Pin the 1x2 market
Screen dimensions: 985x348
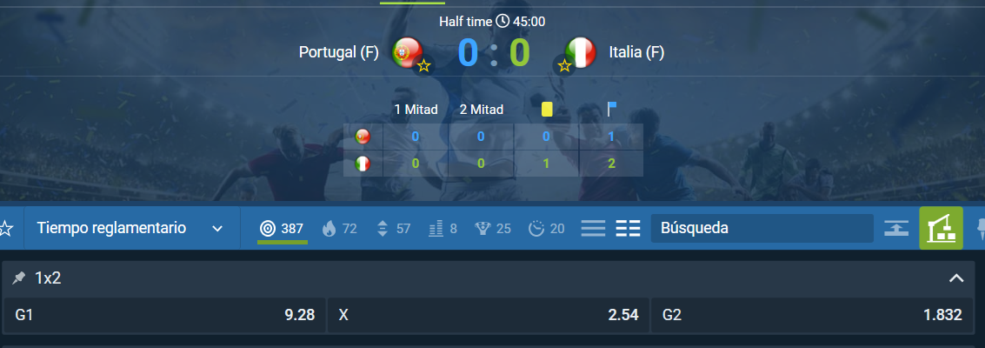pyautogui.click(x=19, y=278)
